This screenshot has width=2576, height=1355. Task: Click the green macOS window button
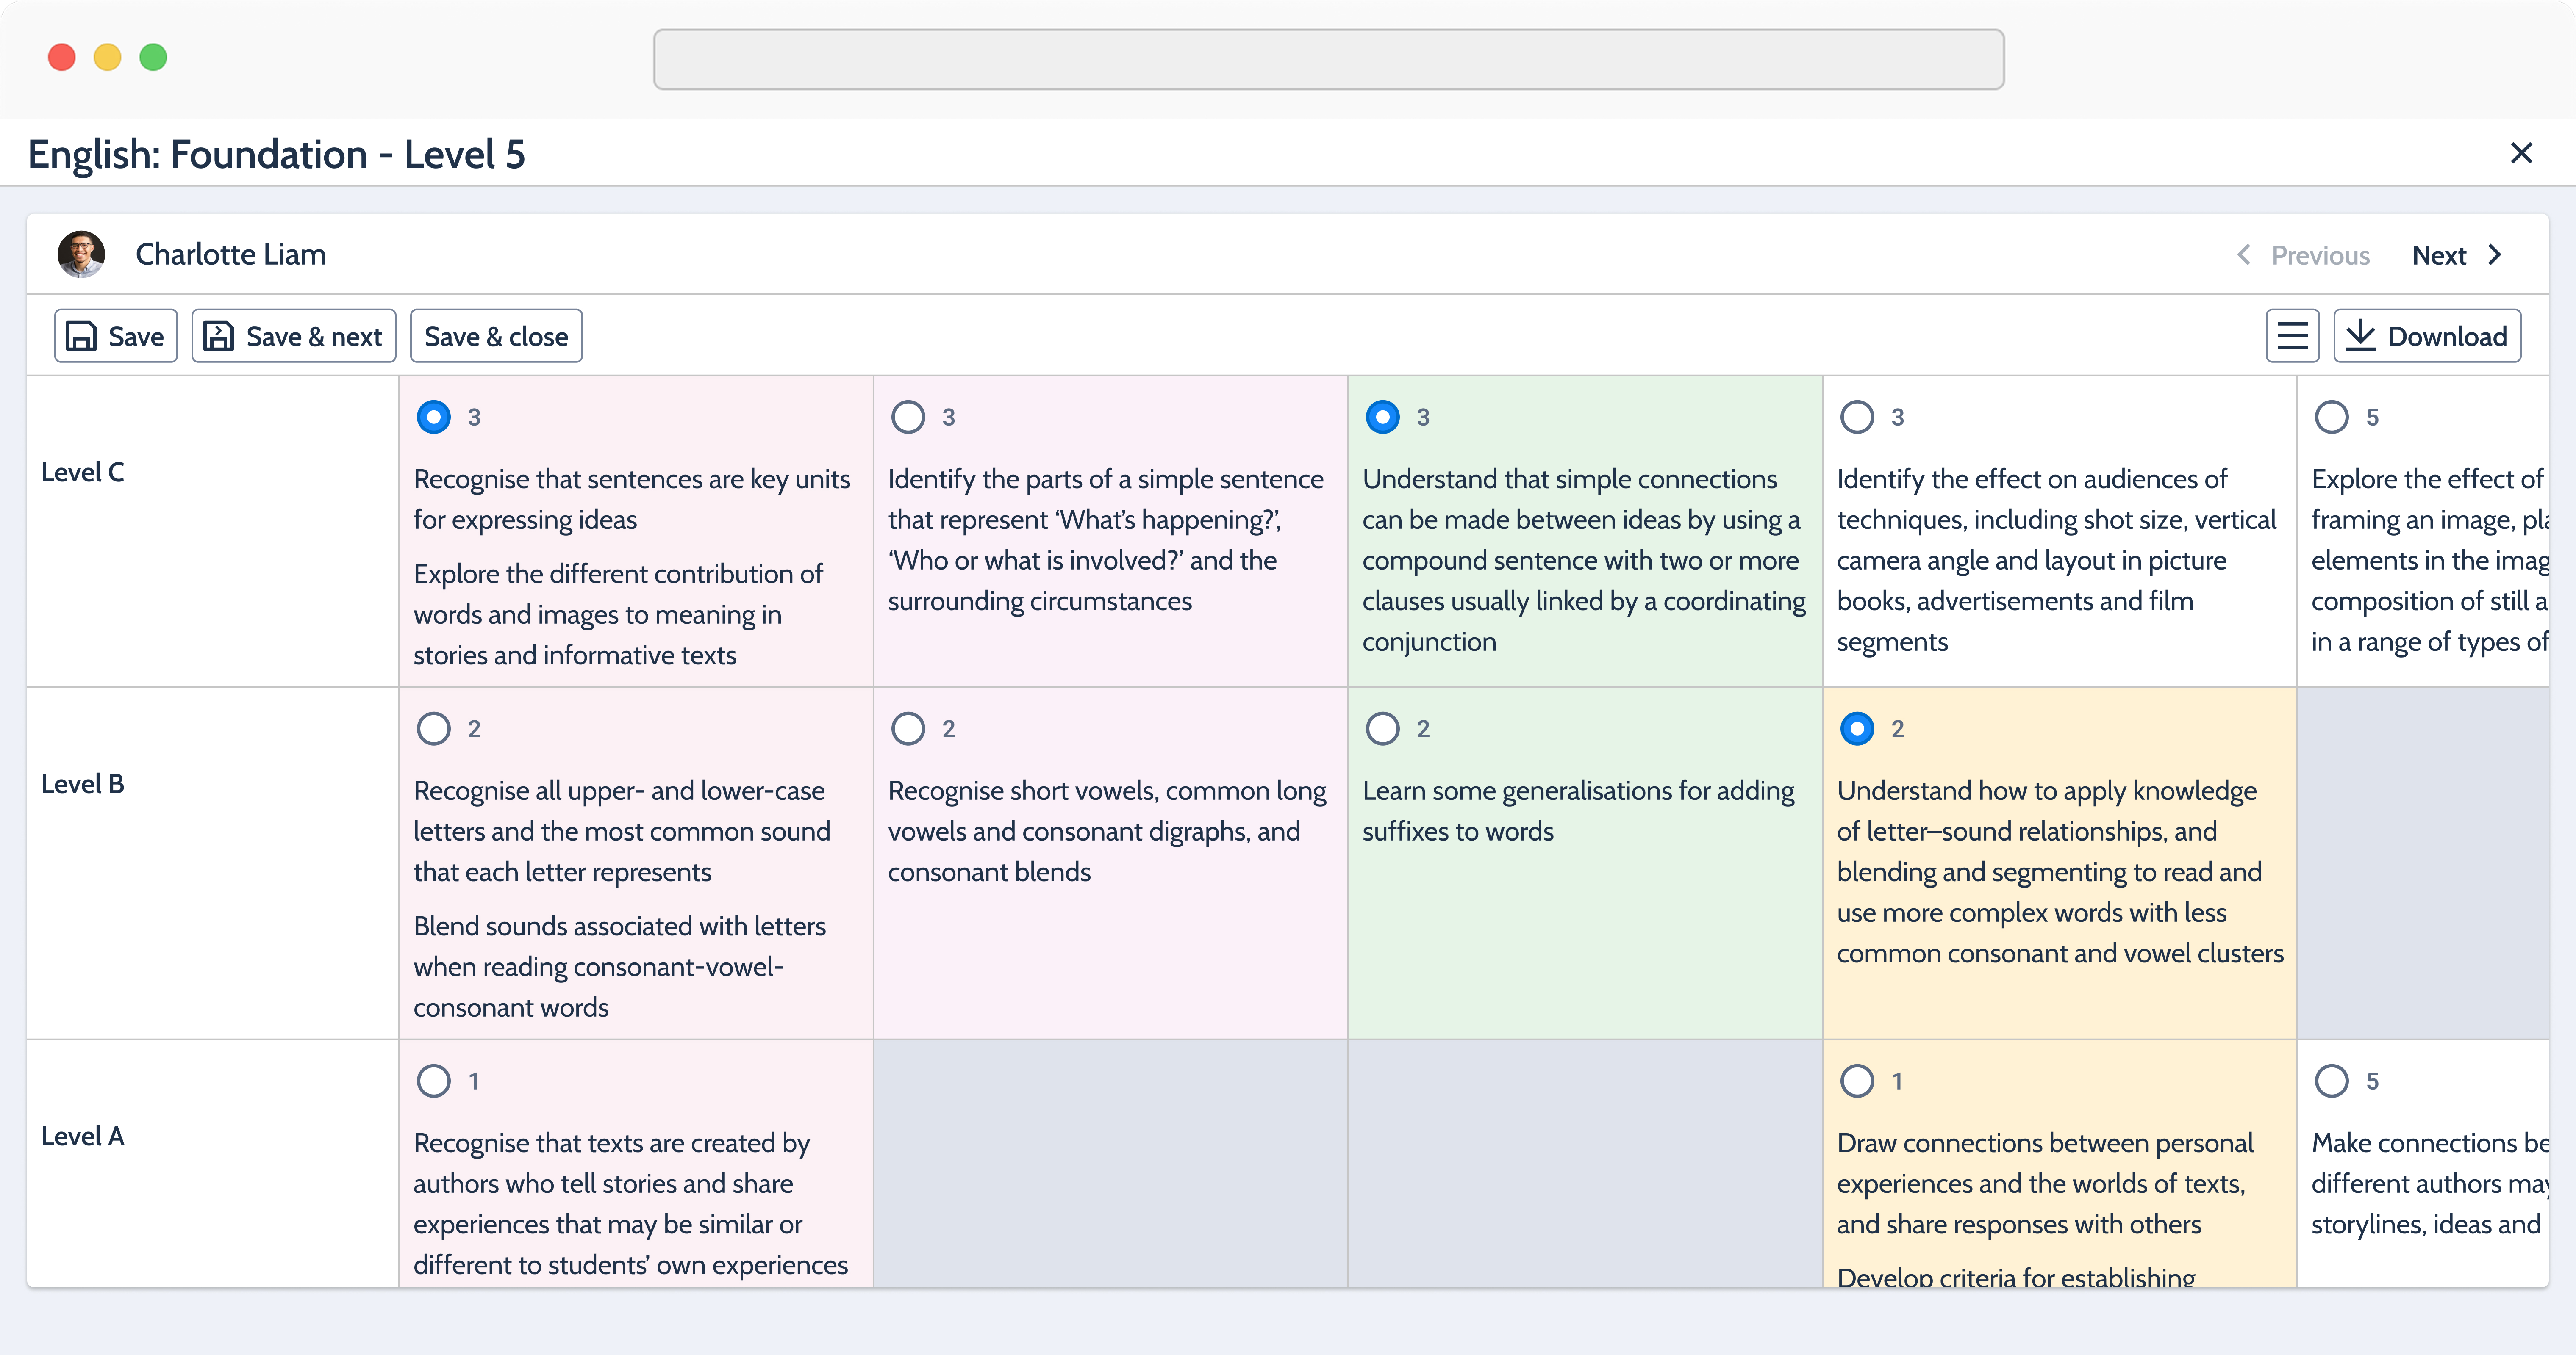click(x=153, y=58)
